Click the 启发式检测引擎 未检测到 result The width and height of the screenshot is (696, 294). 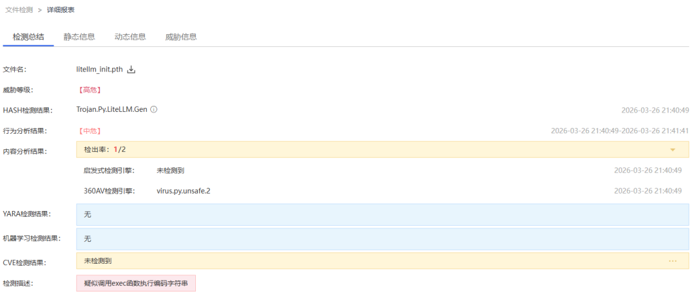click(x=171, y=170)
